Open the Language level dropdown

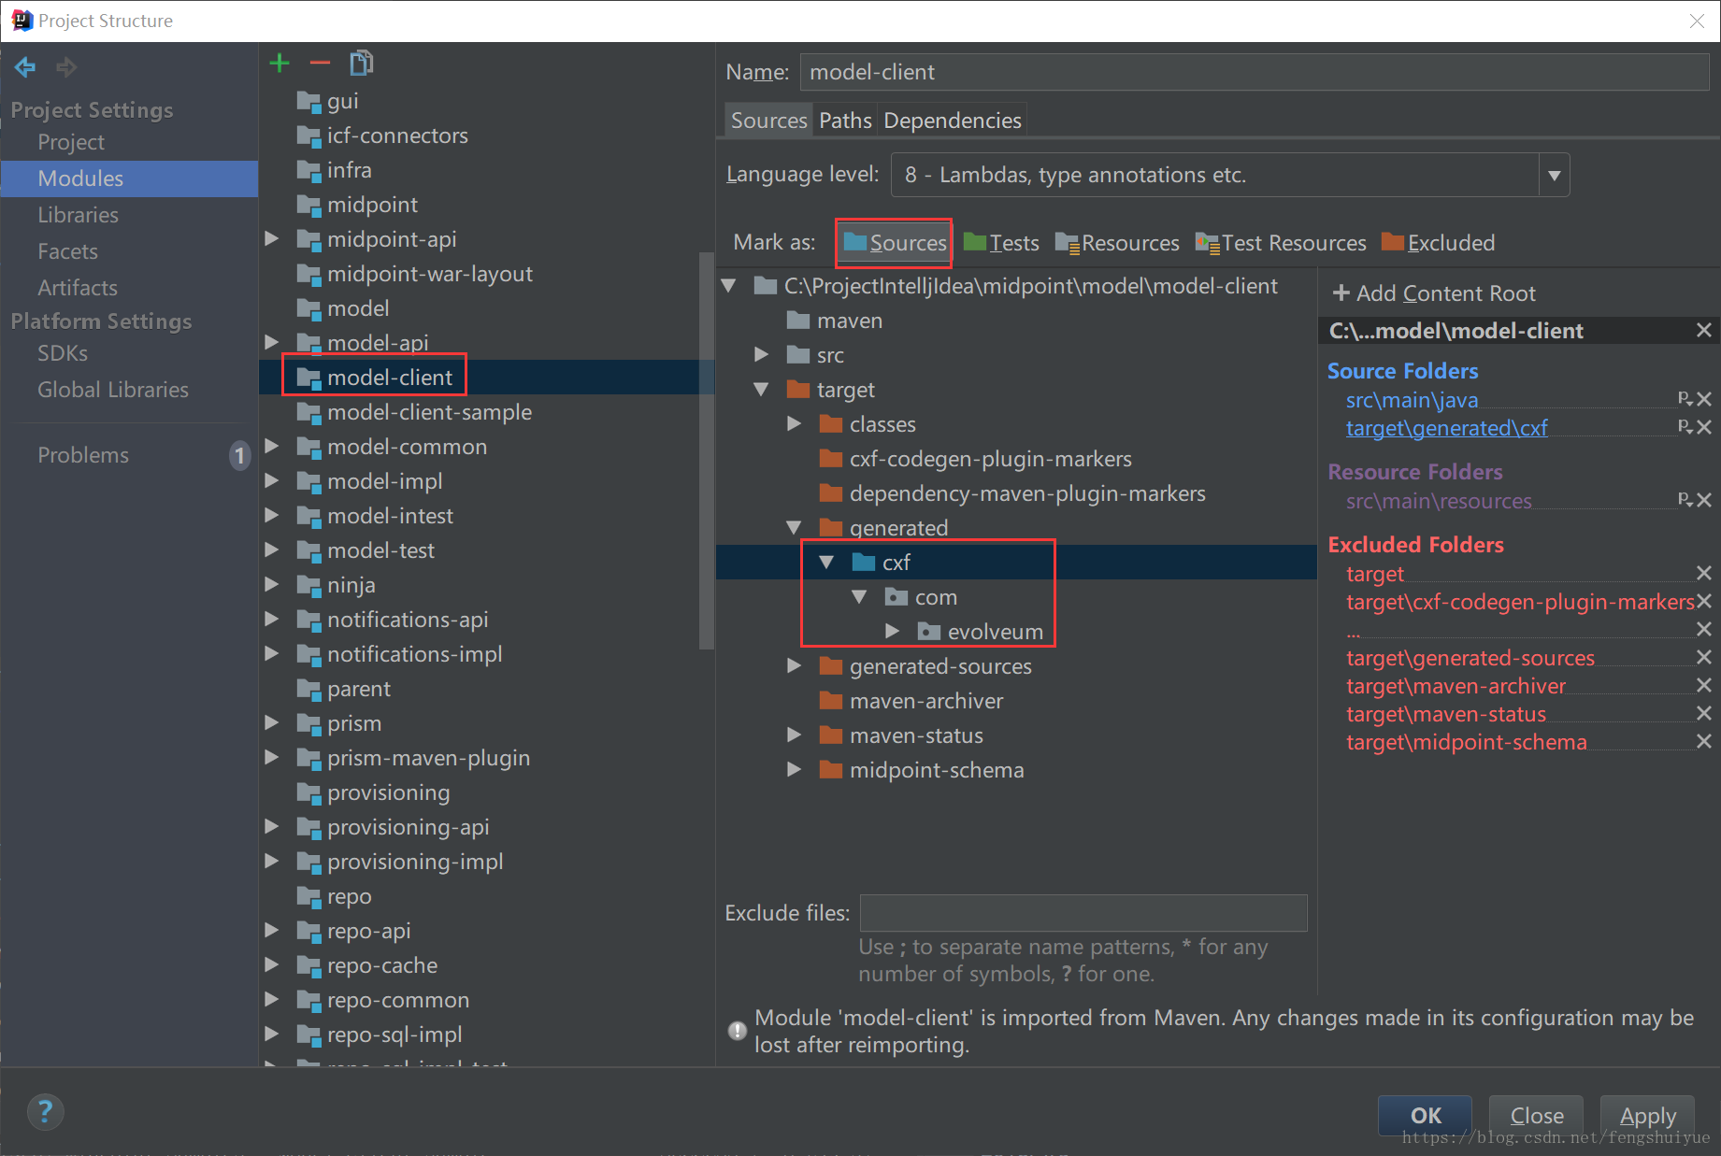click(x=1554, y=176)
